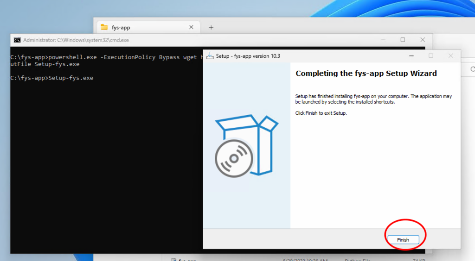Close the fys-app tab in File Explorer
The image size is (475, 261).
pyautogui.click(x=191, y=27)
